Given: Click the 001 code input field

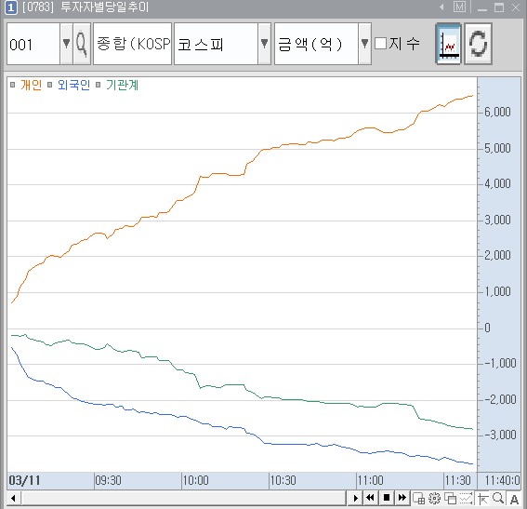Looking at the screenshot, I should coord(33,44).
